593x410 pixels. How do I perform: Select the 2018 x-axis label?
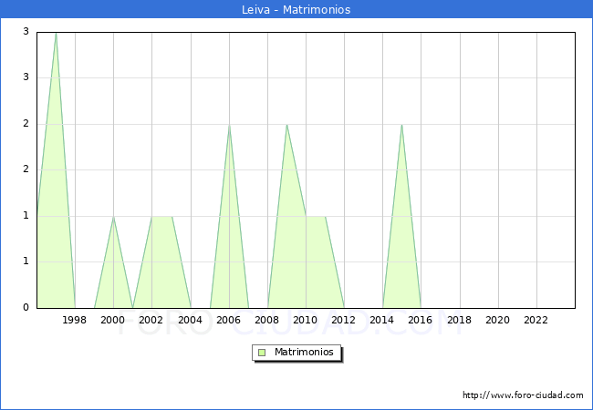click(x=460, y=320)
